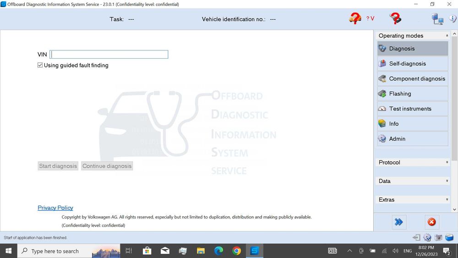Open News and interests widget icon

coord(333,251)
